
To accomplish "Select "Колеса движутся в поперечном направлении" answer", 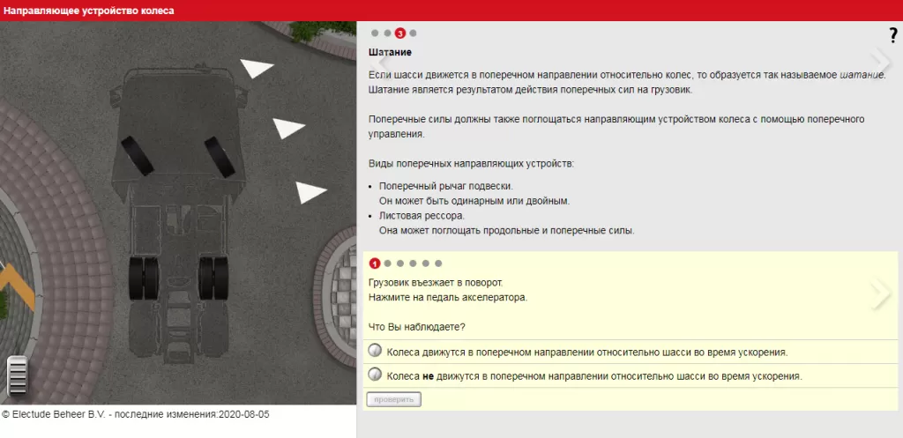I will point(375,351).
